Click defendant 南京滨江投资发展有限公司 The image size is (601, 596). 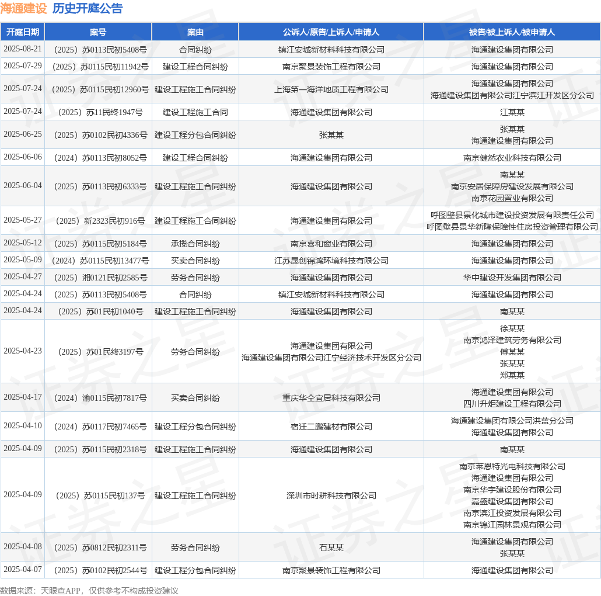click(x=512, y=514)
